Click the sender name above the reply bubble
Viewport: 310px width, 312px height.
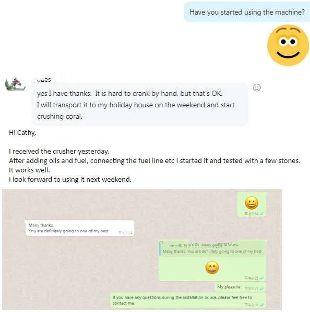pos(44,80)
